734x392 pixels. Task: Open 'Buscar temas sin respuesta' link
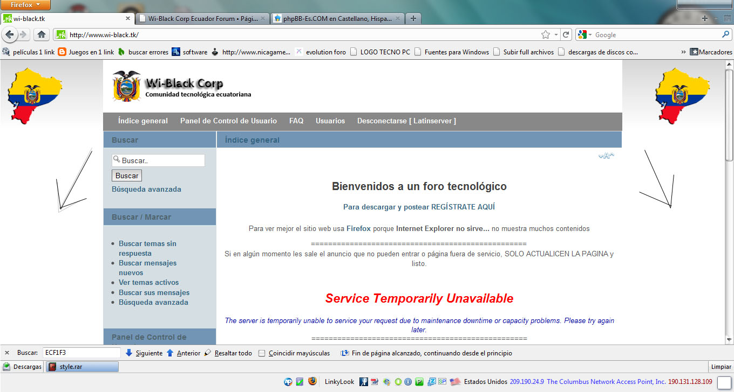click(x=147, y=248)
